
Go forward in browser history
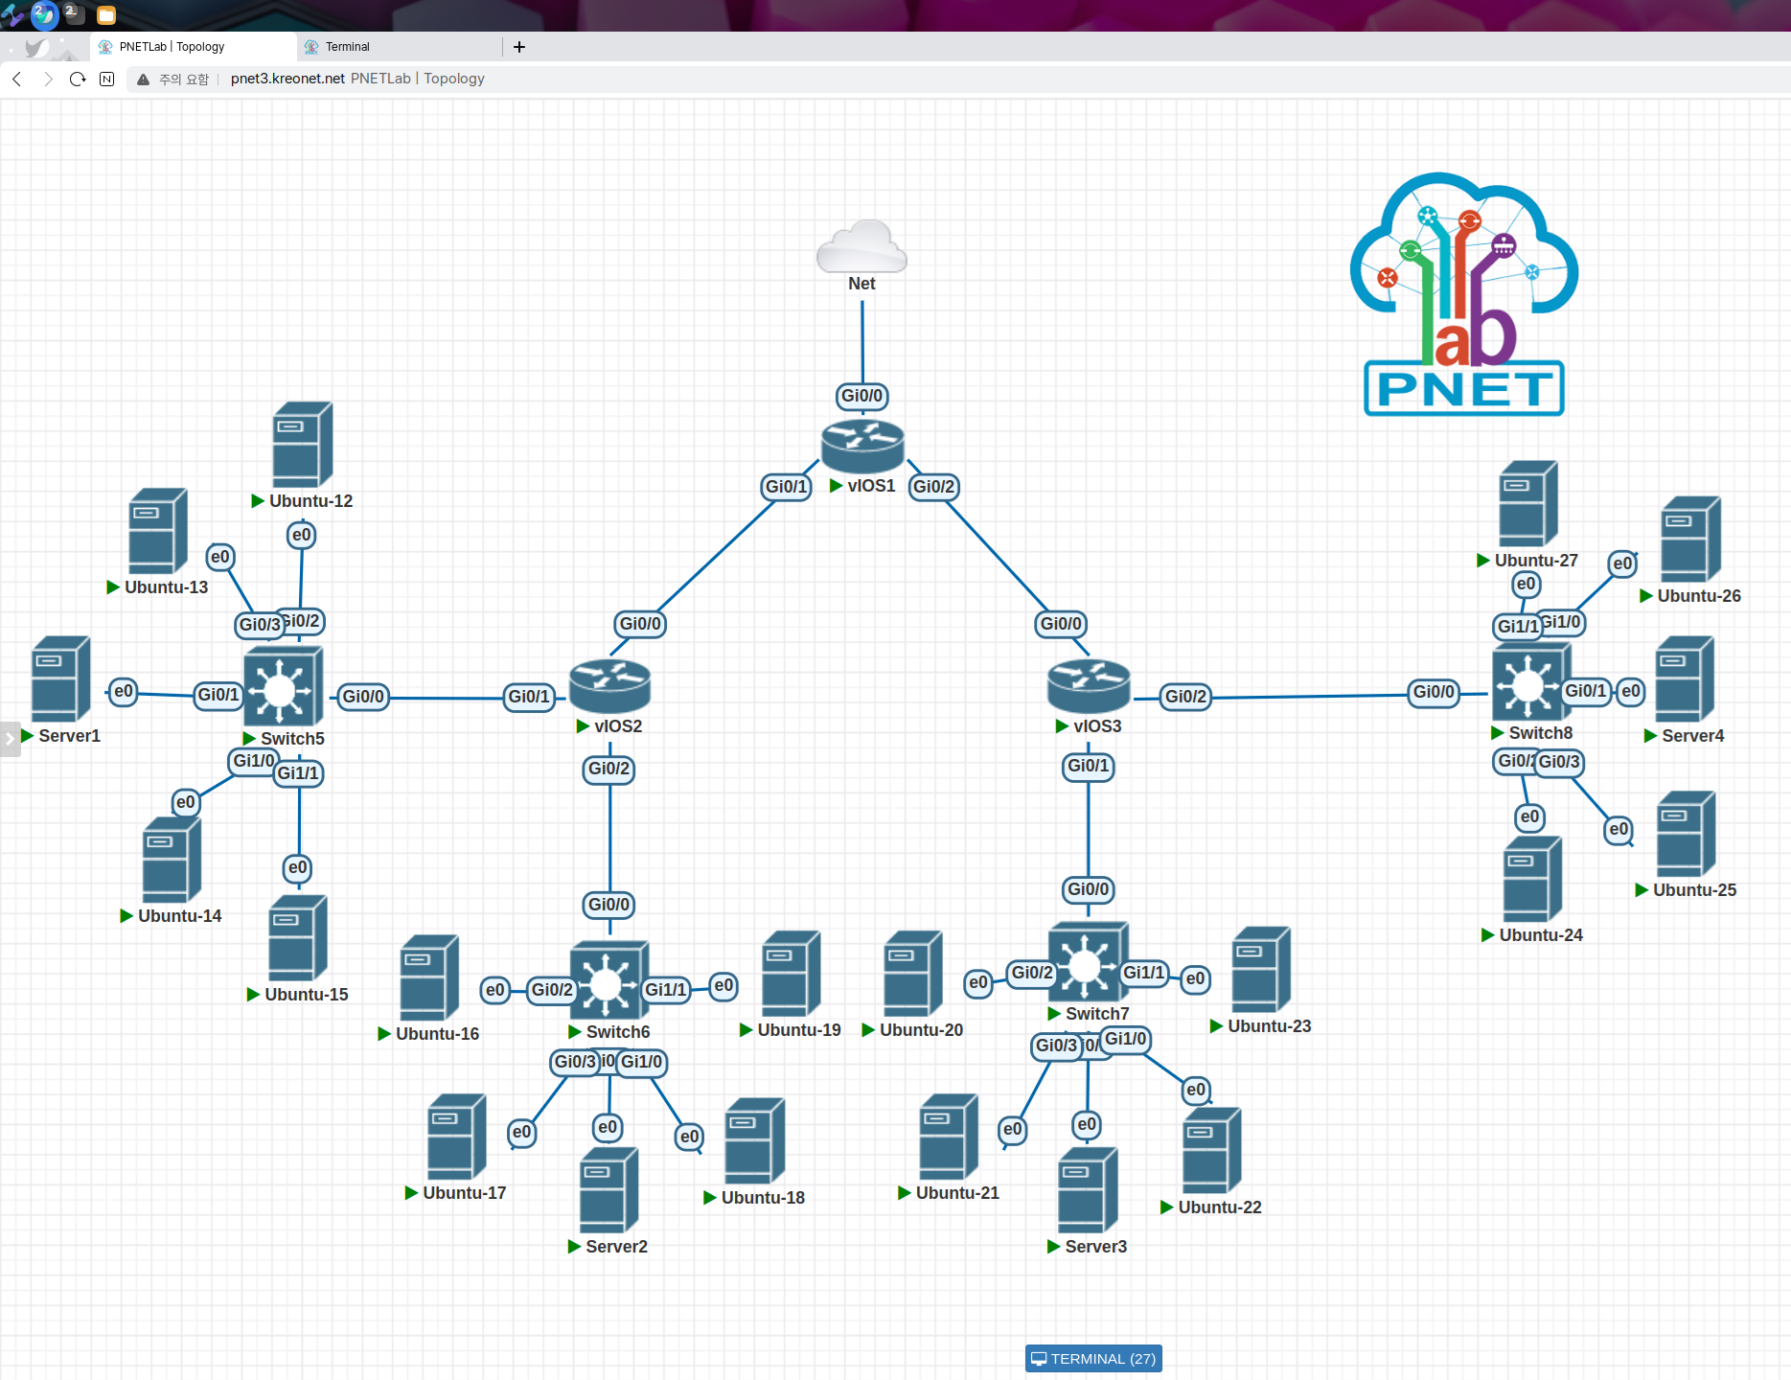point(48,79)
